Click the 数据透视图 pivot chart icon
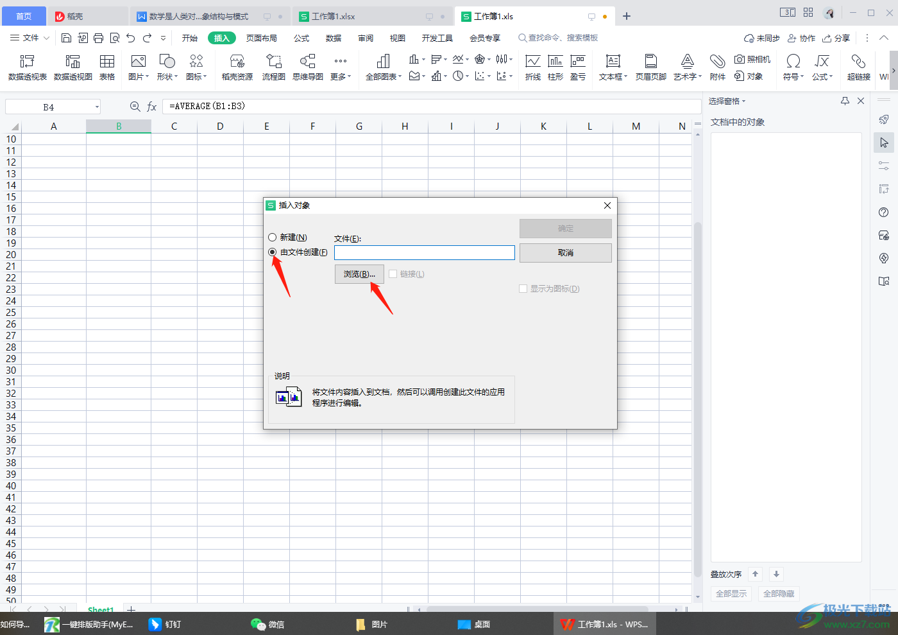Image resolution: width=898 pixels, height=635 pixels. coord(73,67)
